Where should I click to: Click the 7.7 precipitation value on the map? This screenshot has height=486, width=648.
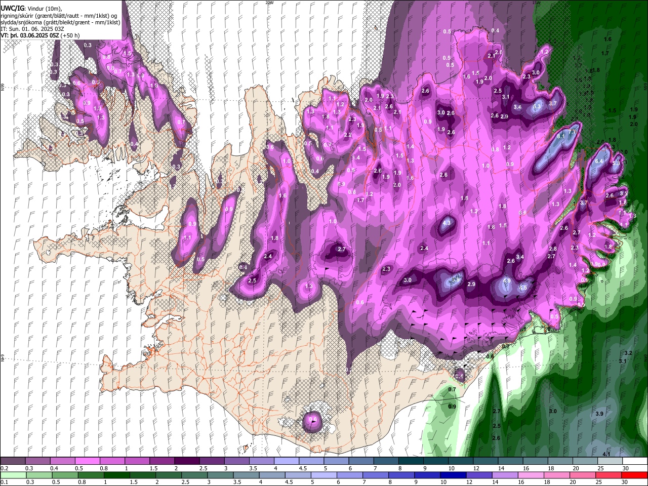[573, 132]
